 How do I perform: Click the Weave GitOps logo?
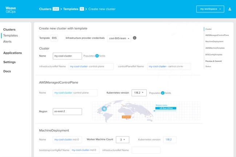tap(11, 10)
